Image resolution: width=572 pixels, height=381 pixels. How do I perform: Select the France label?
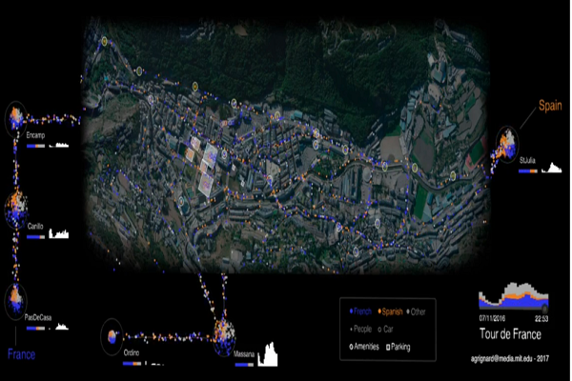(22, 354)
